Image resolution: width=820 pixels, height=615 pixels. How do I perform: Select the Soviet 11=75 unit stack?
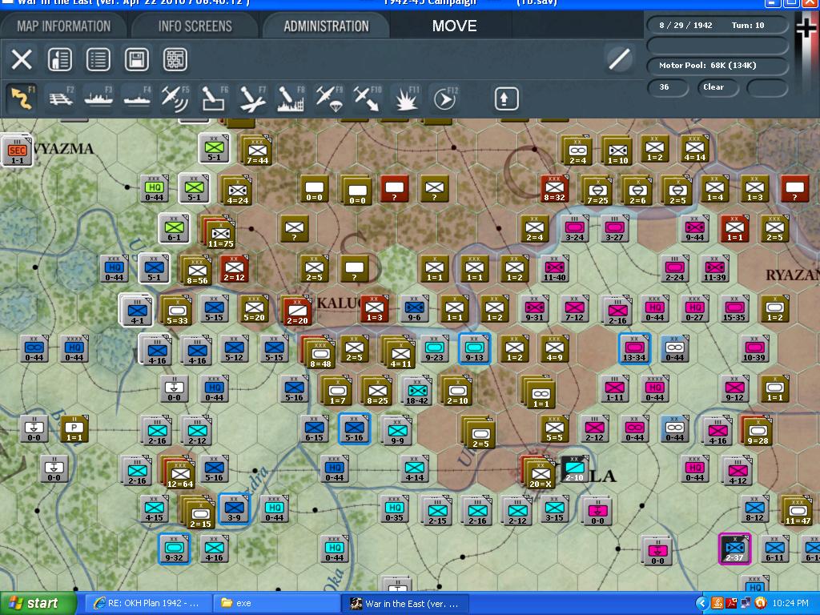(x=219, y=231)
